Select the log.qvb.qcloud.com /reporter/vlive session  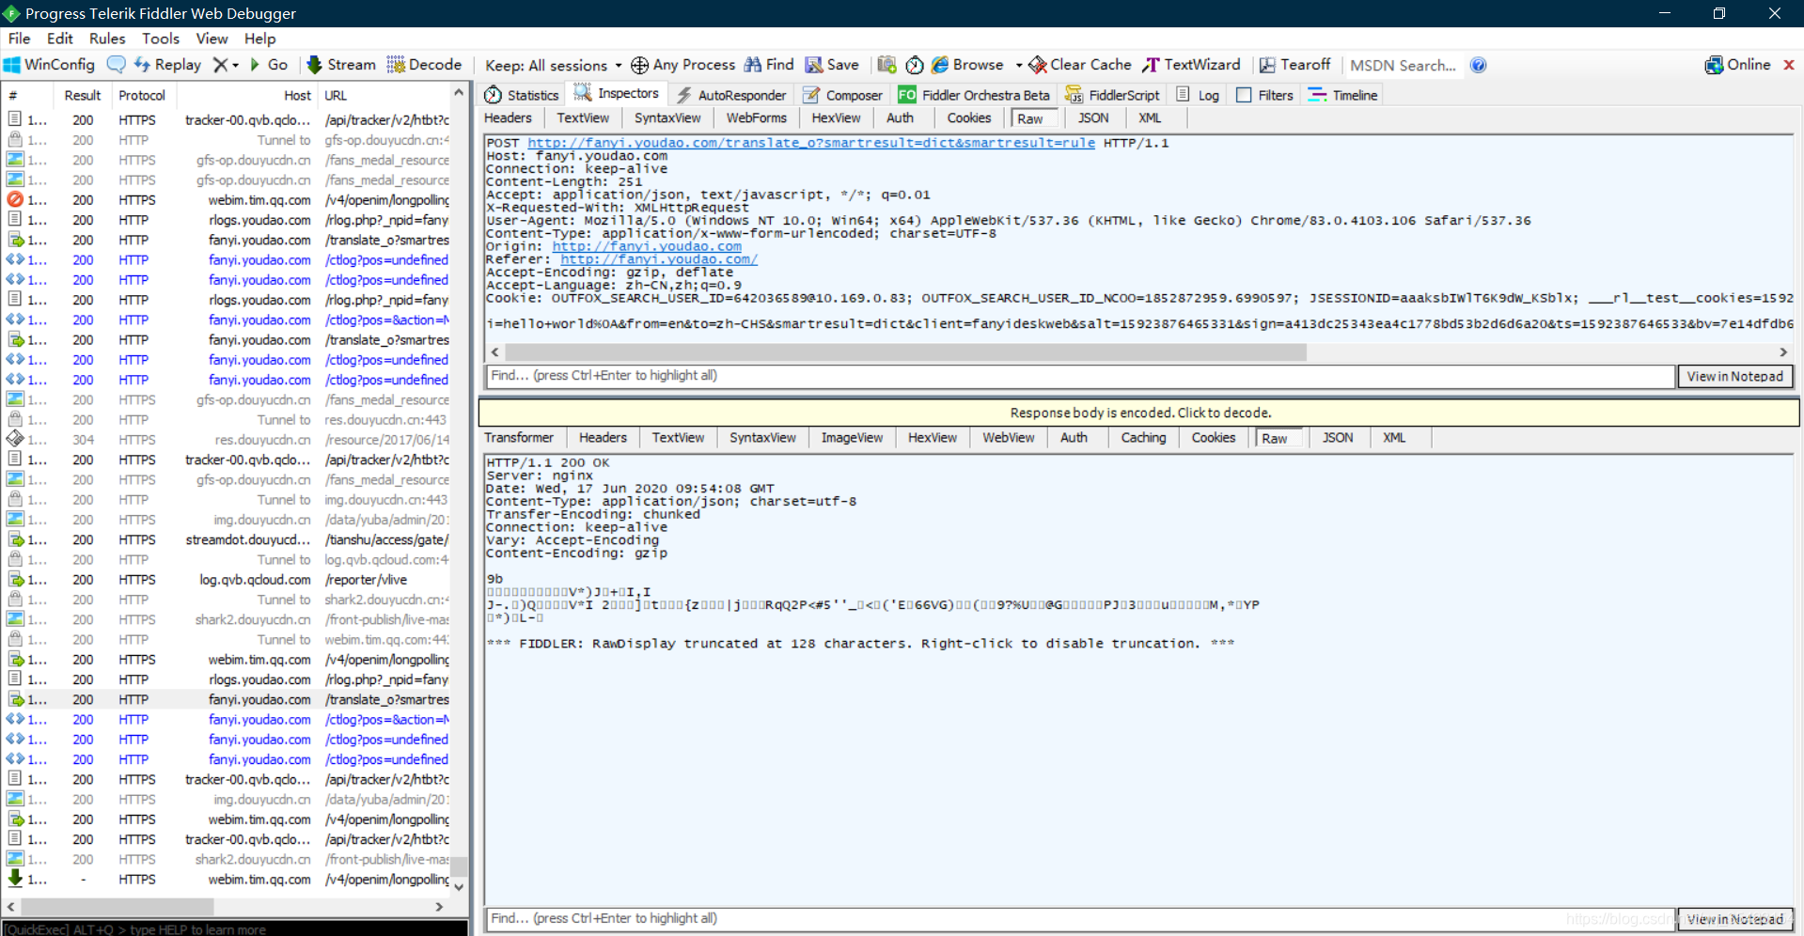click(x=227, y=580)
